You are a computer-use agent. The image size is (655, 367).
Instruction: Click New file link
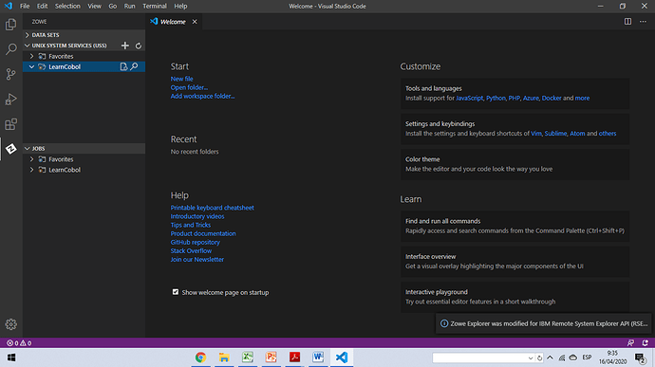(181, 79)
